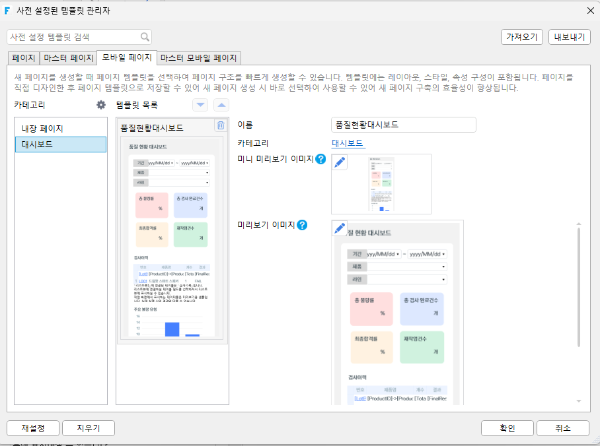Click the 내보내기 button
Screen dimensions: 600x446
point(570,37)
